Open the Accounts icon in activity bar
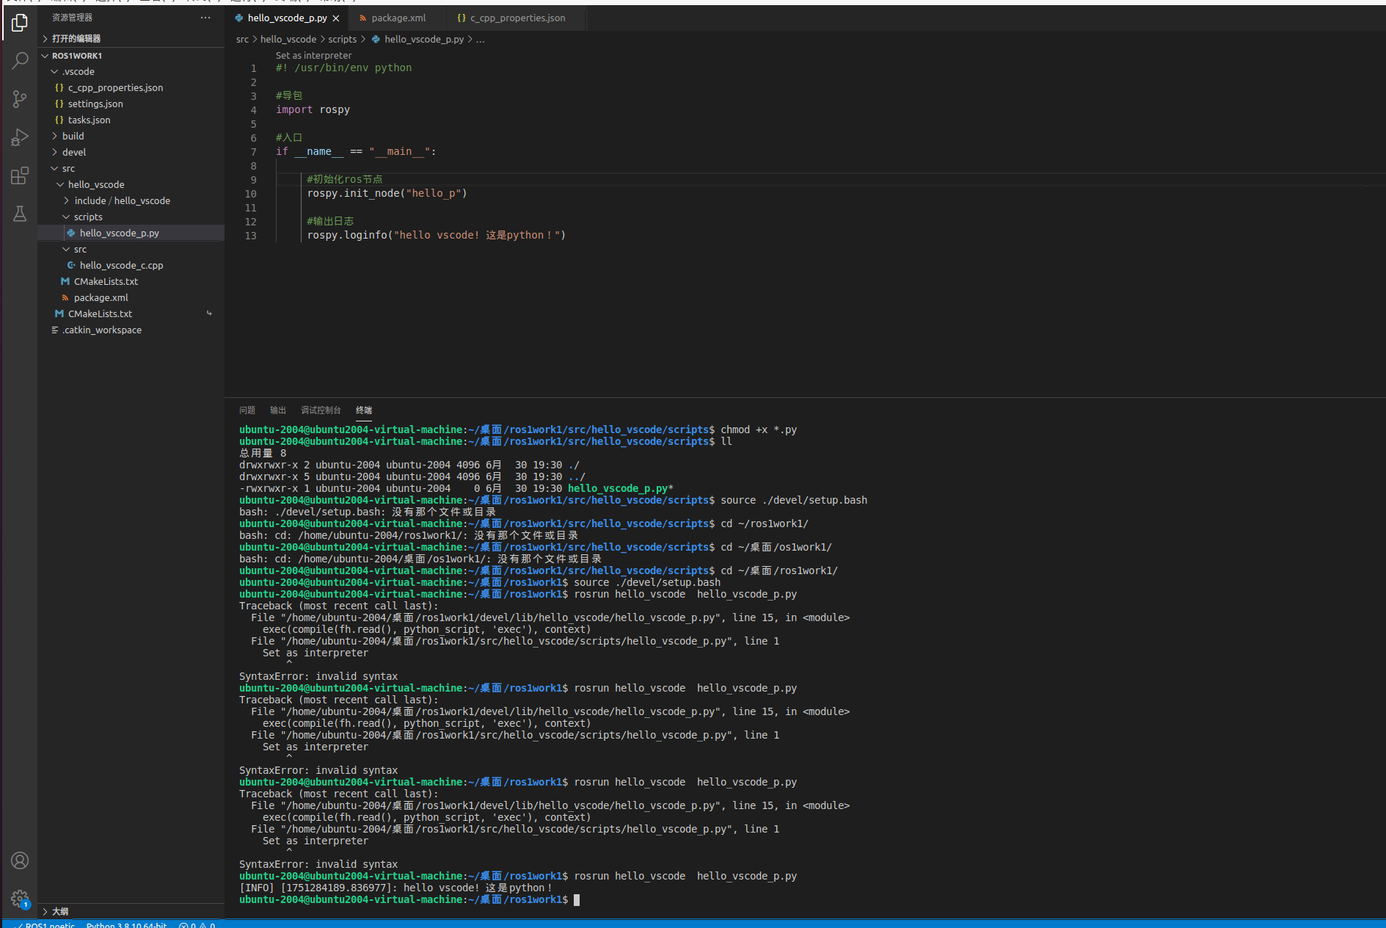 19,860
